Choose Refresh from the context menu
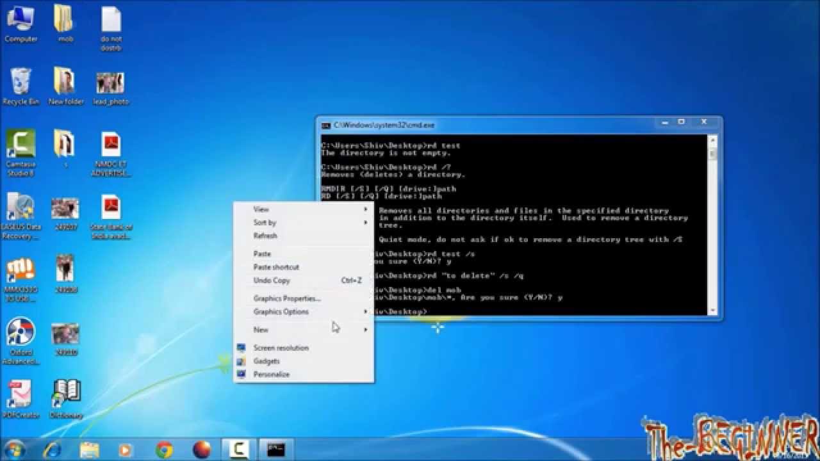The height and width of the screenshot is (461, 820). [x=303, y=236]
